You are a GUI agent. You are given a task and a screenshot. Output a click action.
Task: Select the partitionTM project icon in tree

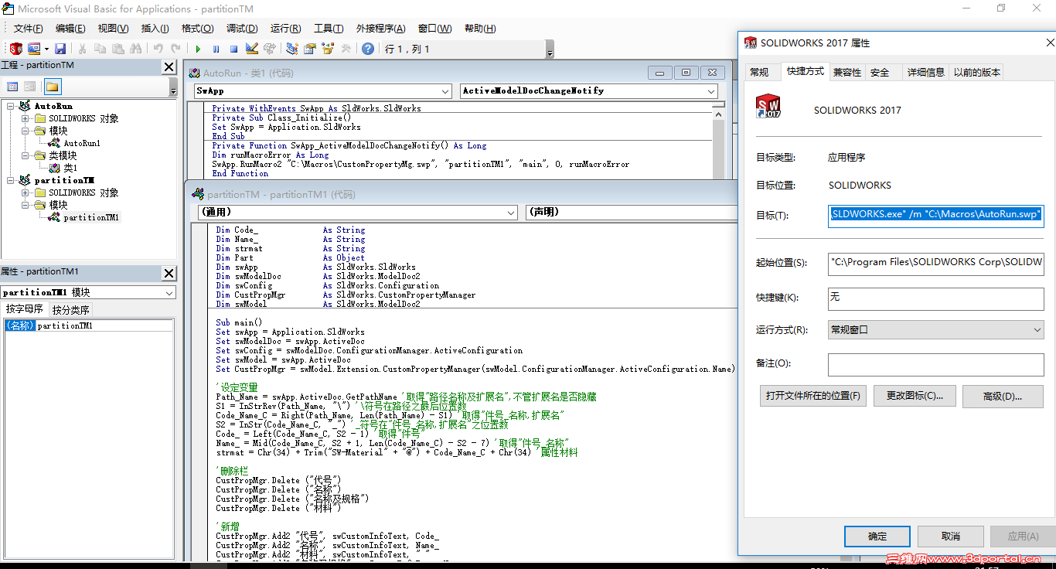[x=25, y=180]
